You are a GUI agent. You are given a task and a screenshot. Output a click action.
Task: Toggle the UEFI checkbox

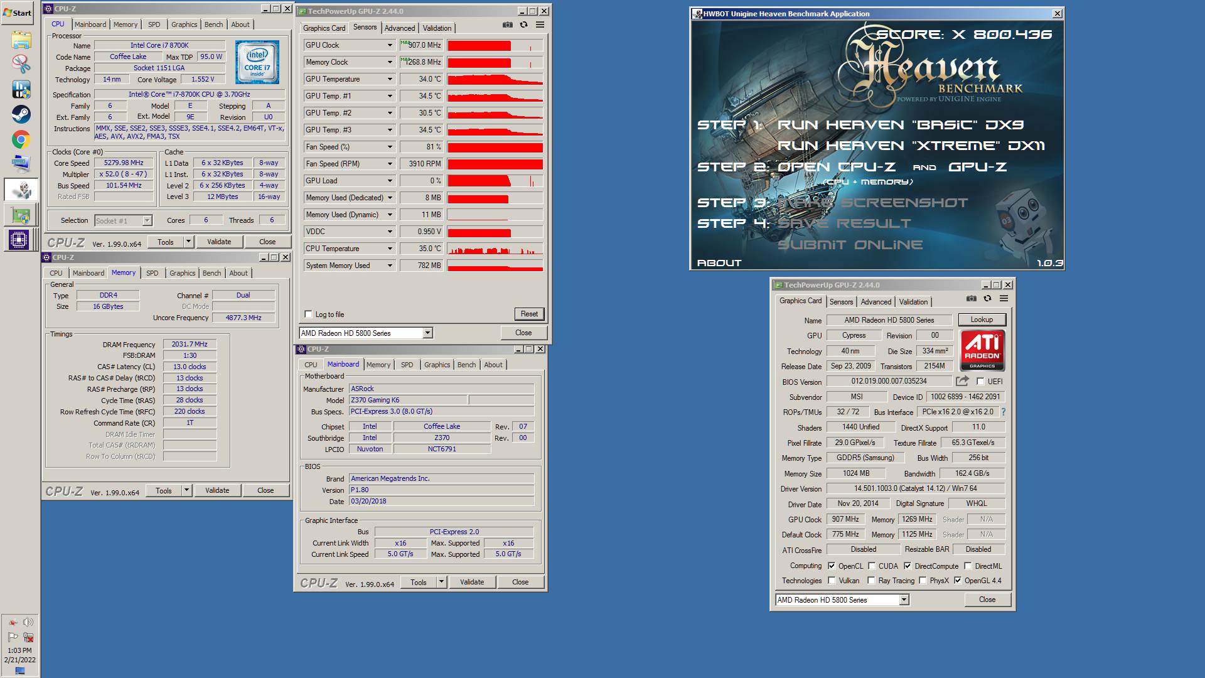[980, 382]
